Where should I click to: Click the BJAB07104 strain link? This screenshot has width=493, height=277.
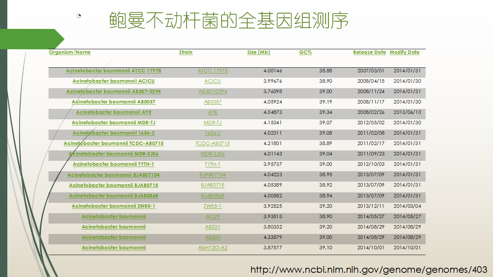tap(213, 175)
